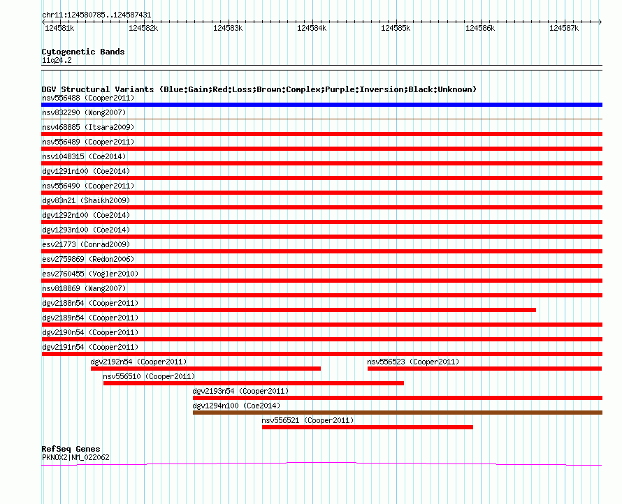The image size is (622, 504).
Task: Open the nsv556523 (Cooper2011) label
Action: [413, 362]
